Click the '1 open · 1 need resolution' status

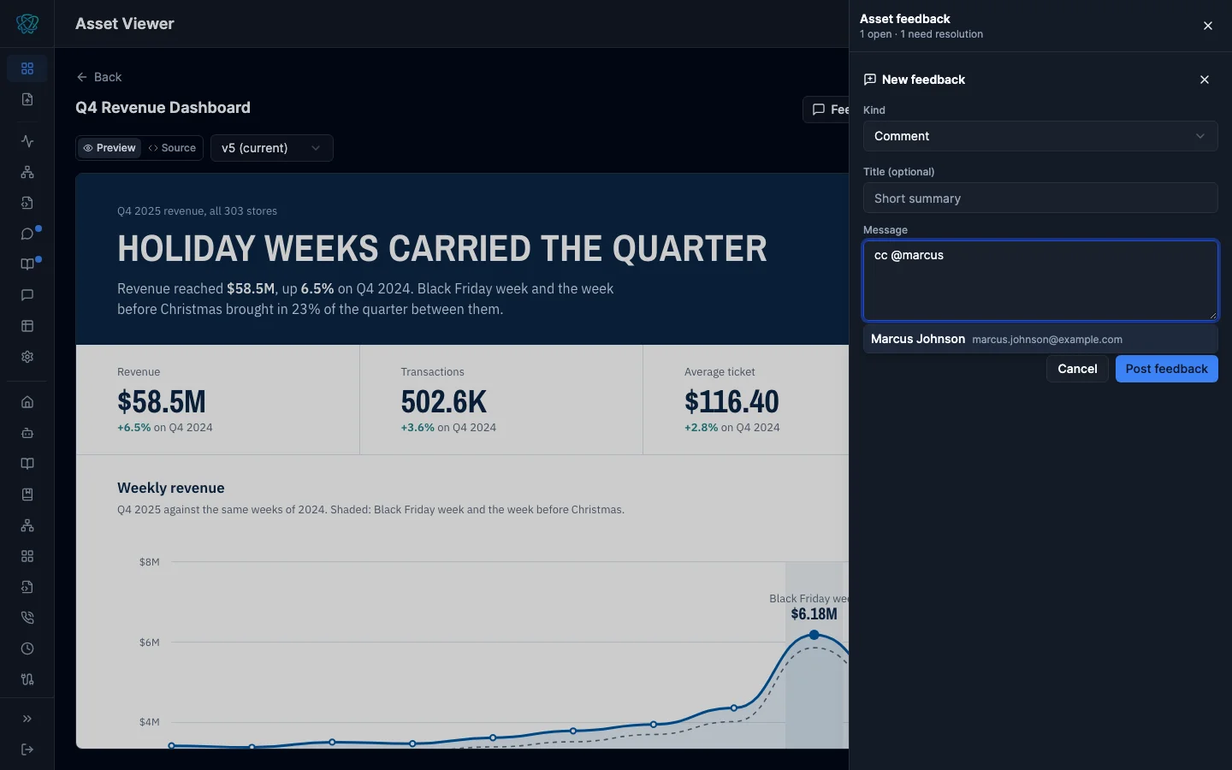pos(921,34)
